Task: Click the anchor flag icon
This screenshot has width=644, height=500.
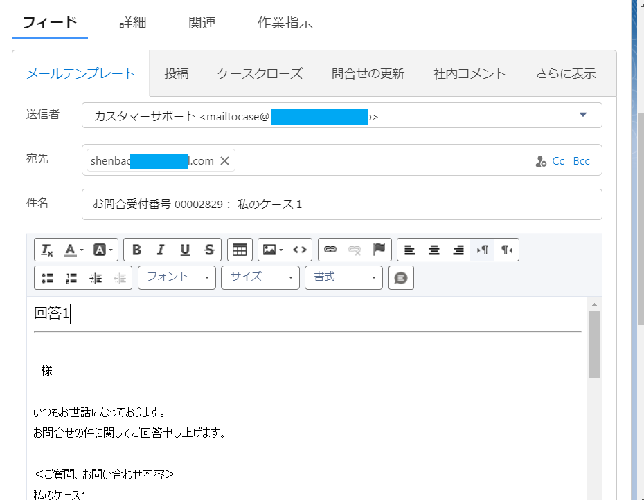Action: 378,250
